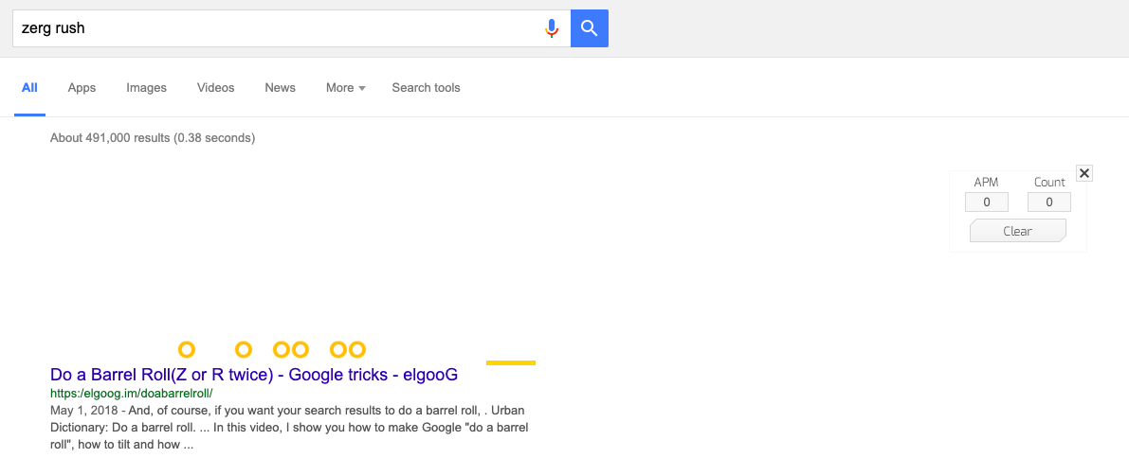Click the Clear button in score panel
The height and width of the screenshot is (458, 1129).
(x=1017, y=231)
